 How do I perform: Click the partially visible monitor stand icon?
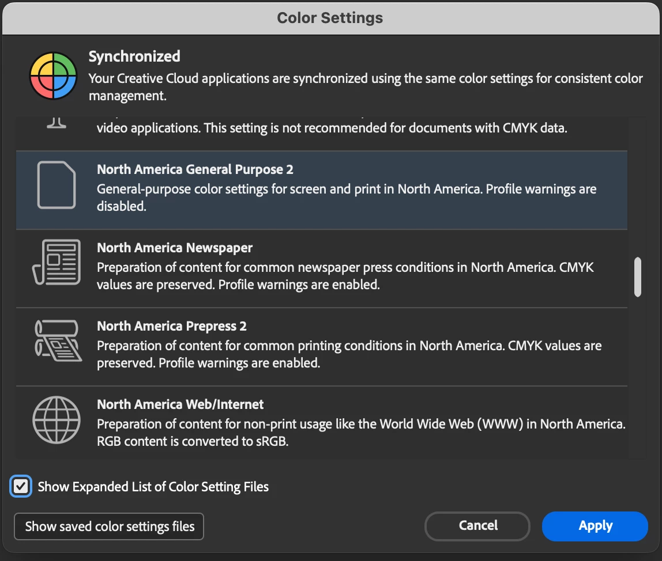57,123
